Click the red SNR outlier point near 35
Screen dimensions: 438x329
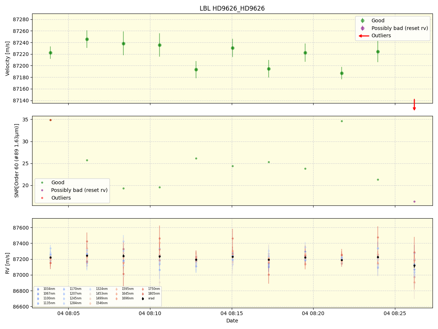click(x=50, y=120)
